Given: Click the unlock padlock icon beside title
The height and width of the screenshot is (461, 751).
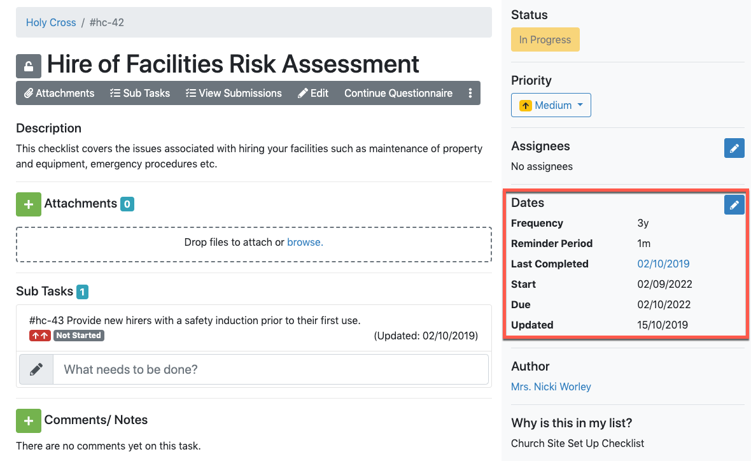Looking at the screenshot, I should point(29,66).
